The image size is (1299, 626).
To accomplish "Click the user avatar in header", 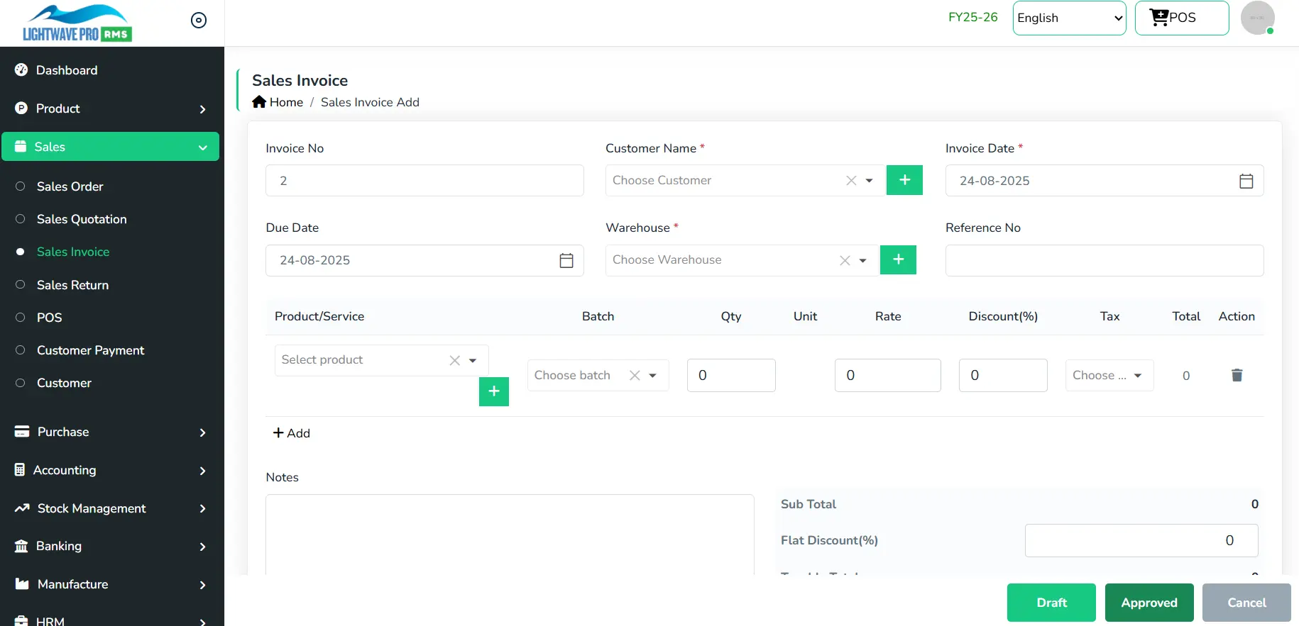I will (1257, 18).
